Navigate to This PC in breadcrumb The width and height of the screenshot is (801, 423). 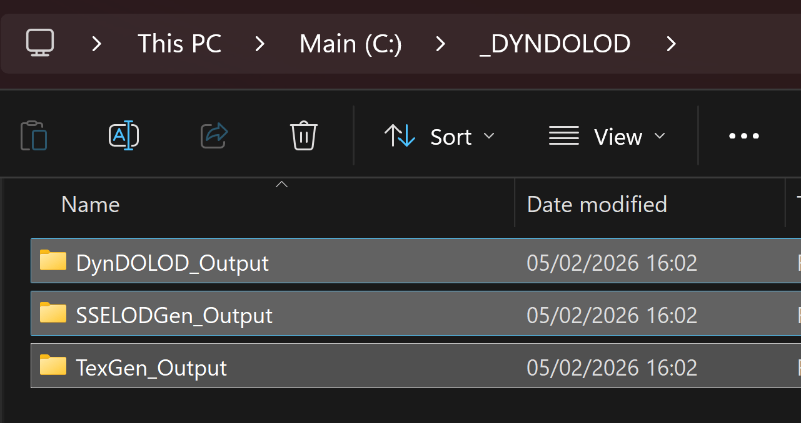click(x=179, y=44)
